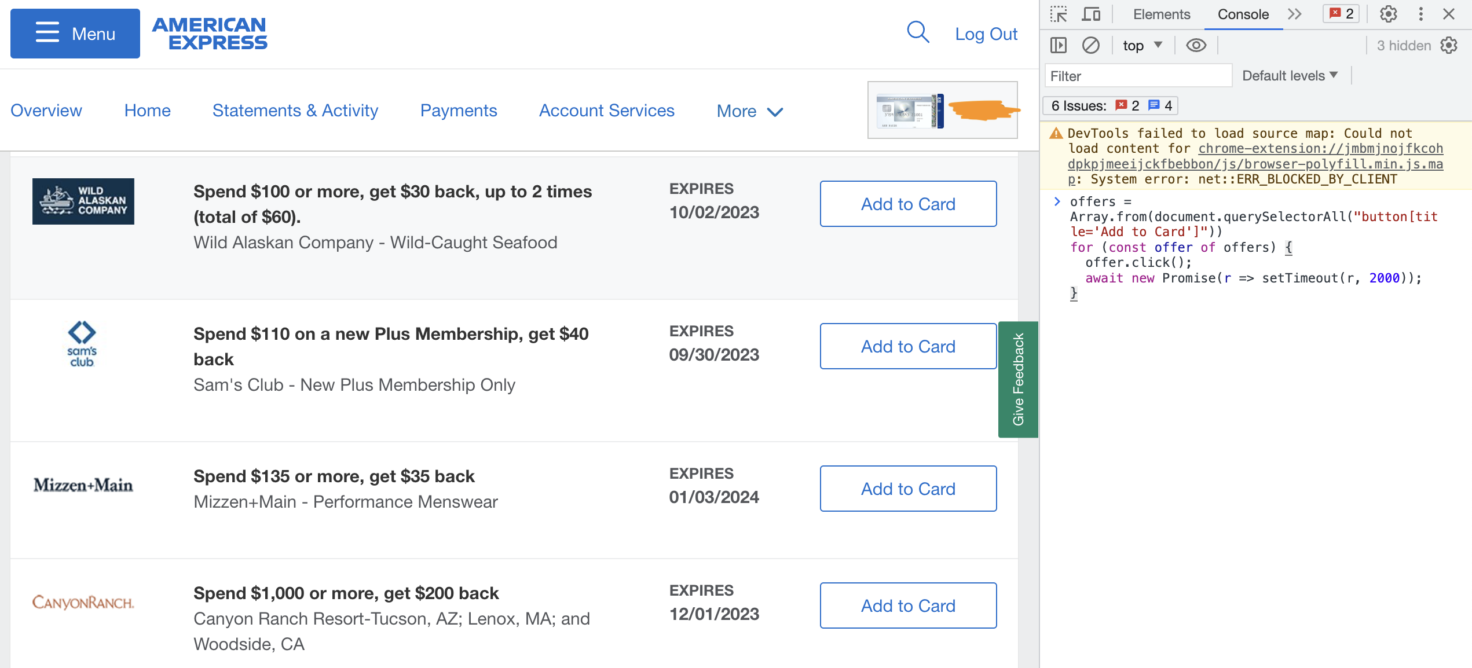Screen dimensions: 1472x668
Task: Select DevTools inspect element icon
Action: pos(1059,14)
